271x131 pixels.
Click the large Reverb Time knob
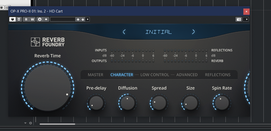click(48, 88)
